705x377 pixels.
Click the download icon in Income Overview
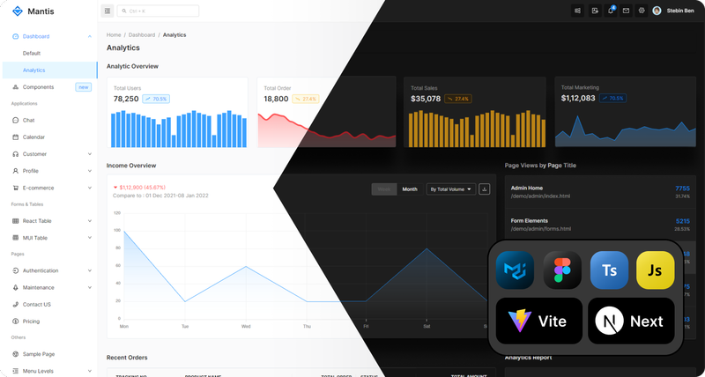484,189
